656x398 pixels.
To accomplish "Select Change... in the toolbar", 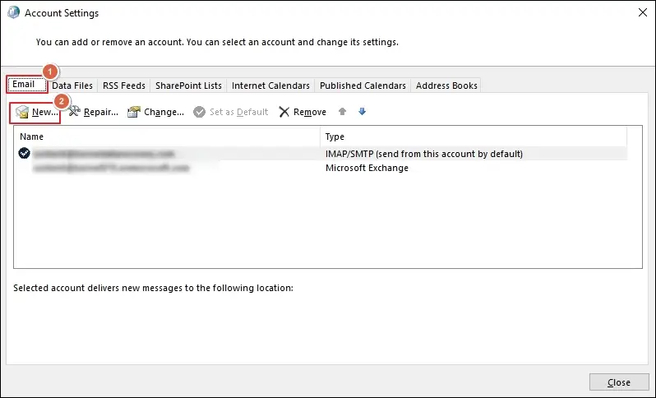I will pos(164,112).
